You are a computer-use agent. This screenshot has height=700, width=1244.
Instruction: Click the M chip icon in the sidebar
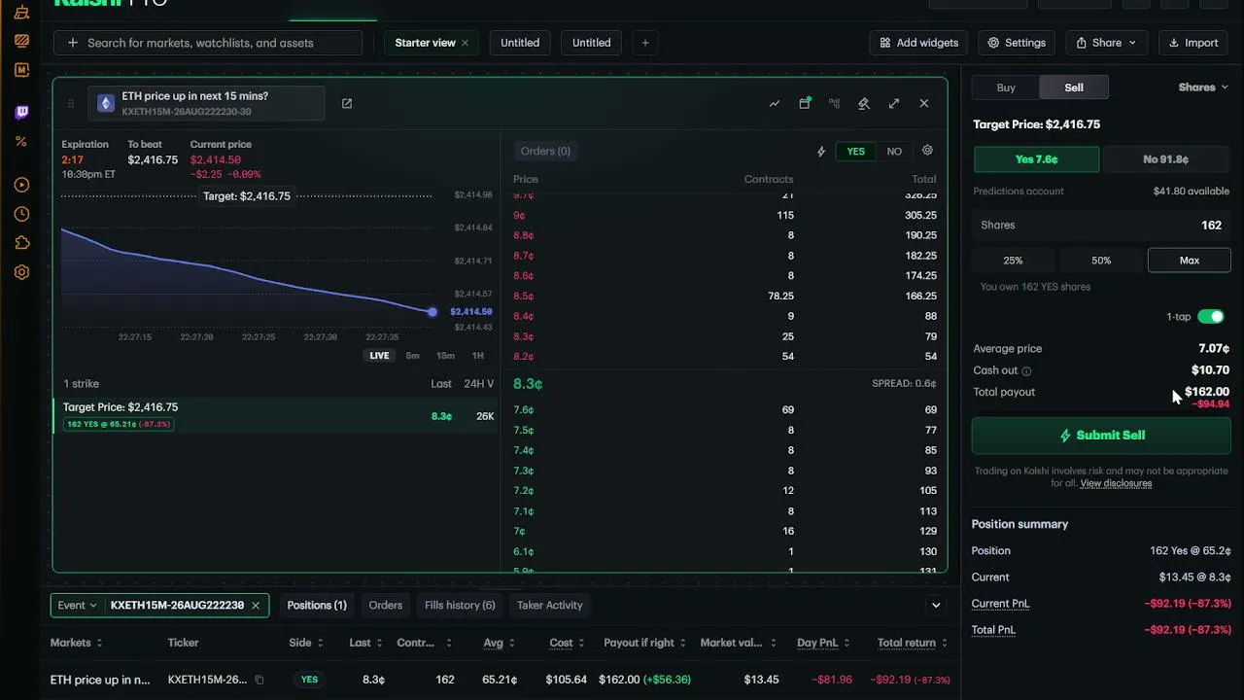(21, 70)
